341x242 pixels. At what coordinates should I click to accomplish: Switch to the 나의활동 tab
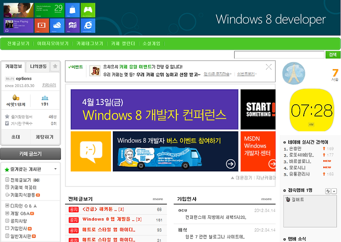click(38, 66)
